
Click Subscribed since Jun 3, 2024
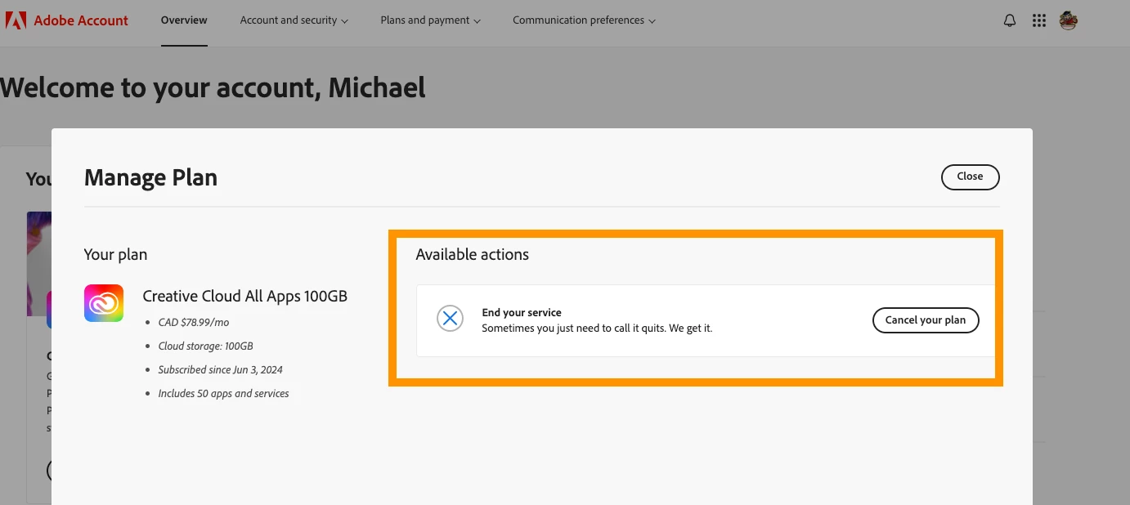(220, 370)
